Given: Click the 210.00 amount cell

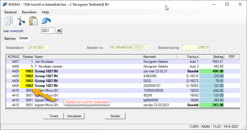Looking at the screenshot, I should point(212,76).
